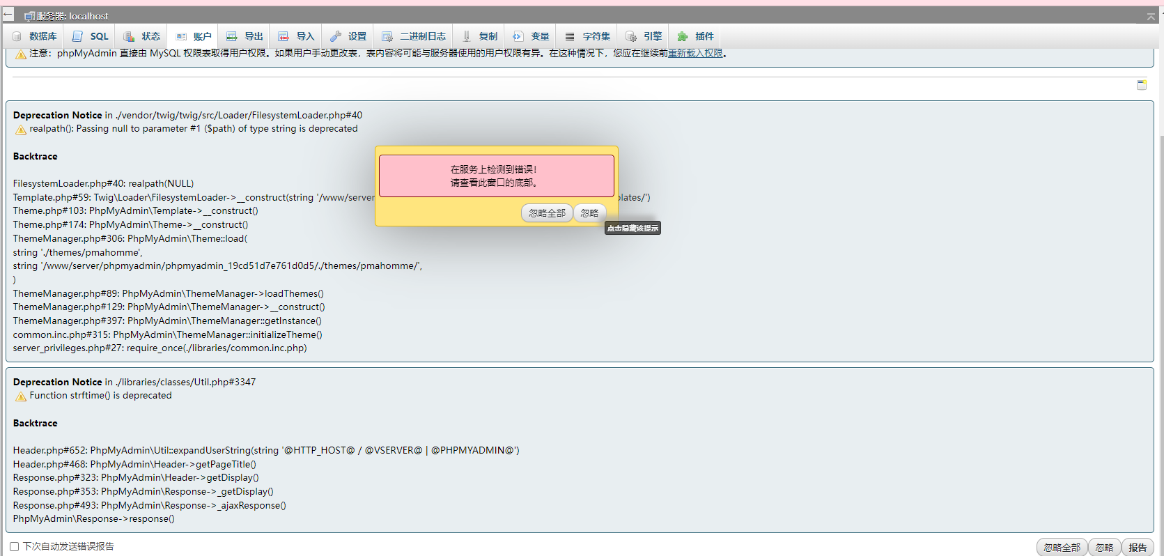The image size is (1164, 556).
Task: Enable 下次自动发送错误报告 checkbox
Action: click(x=14, y=547)
